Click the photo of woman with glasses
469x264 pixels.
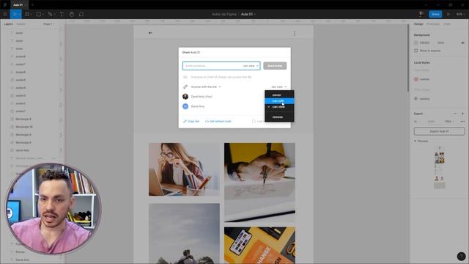click(x=184, y=169)
